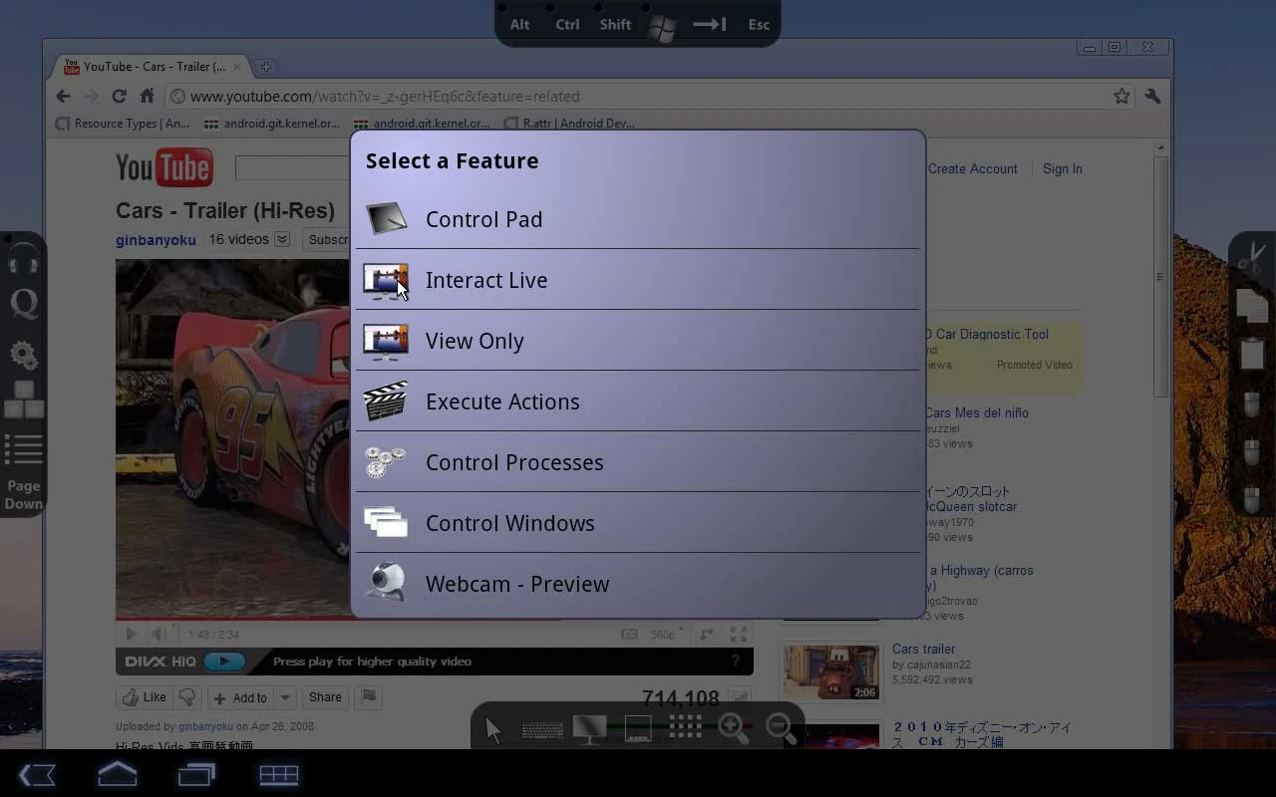Open the gears settings icon in left sidebar
Viewport: 1276px width, 797px height.
pyautogui.click(x=24, y=355)
